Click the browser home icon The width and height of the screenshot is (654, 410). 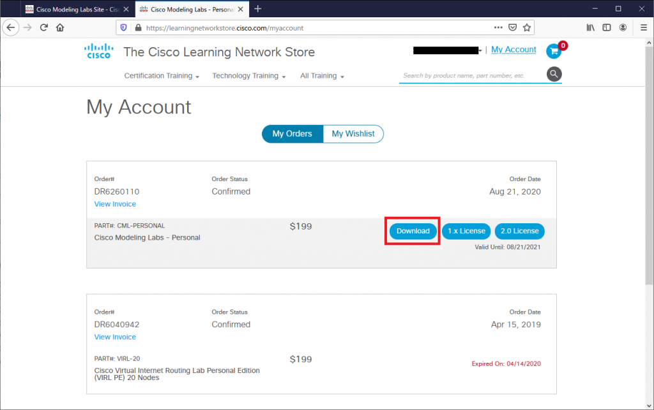pos(60,27)
